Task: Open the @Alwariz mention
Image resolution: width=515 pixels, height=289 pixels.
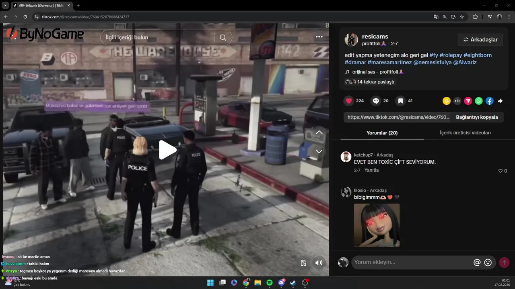Action: [465, 62]
